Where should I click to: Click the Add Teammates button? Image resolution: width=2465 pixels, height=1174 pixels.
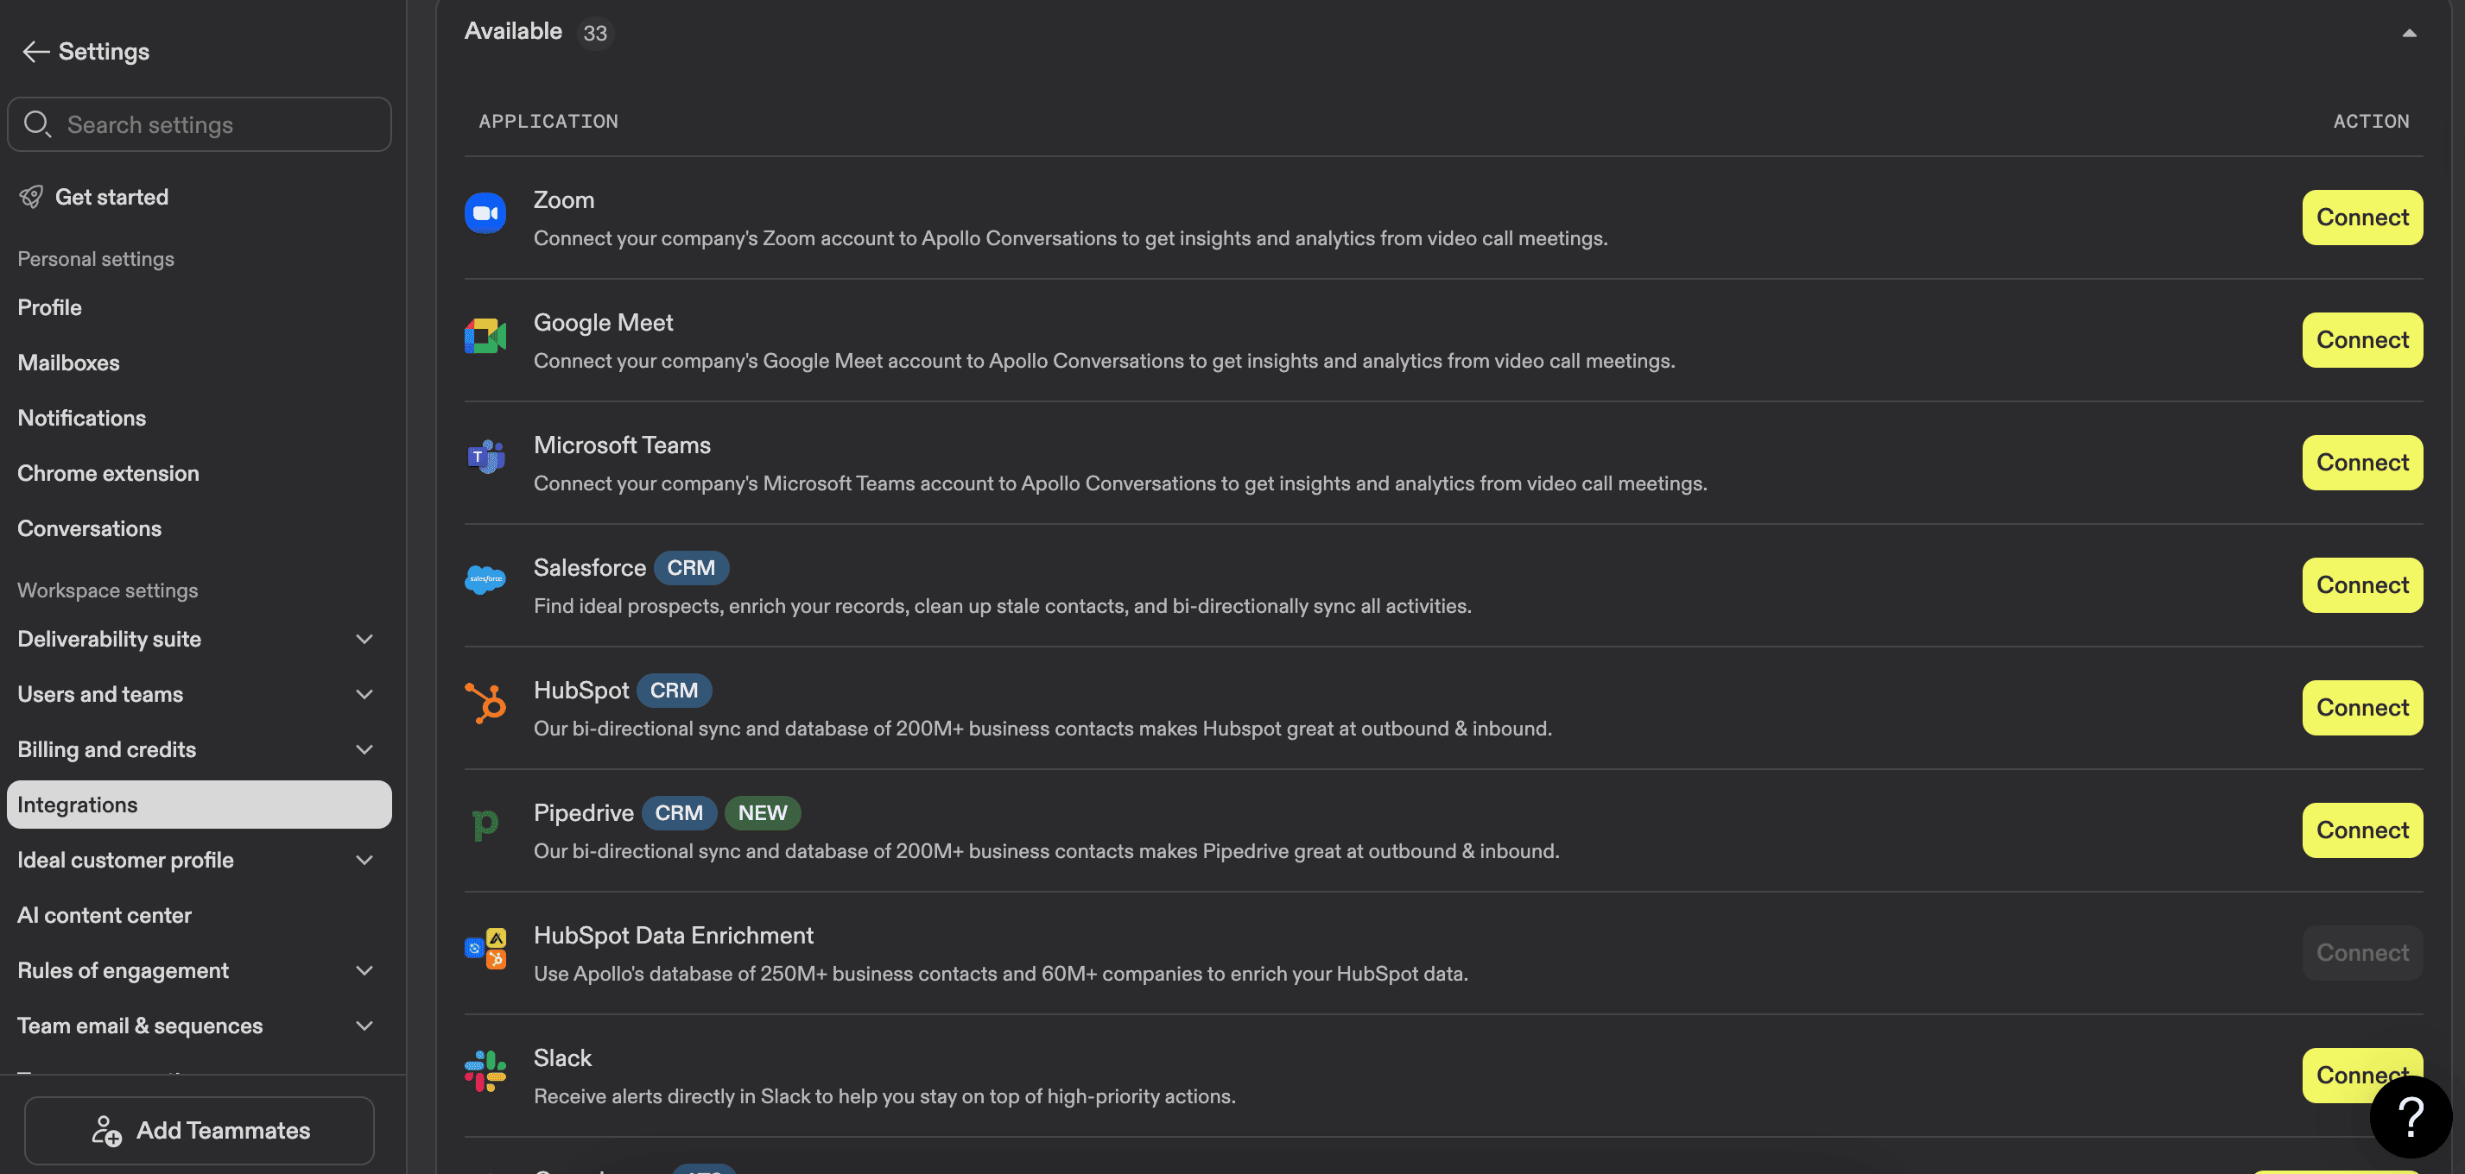coord(199,1130)
